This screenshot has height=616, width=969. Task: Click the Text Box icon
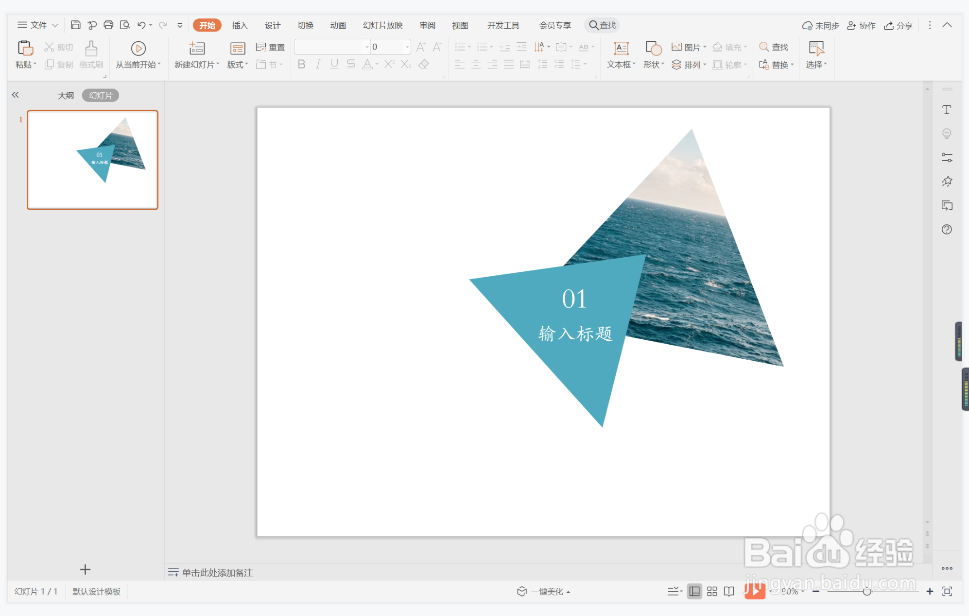point(621,48)
